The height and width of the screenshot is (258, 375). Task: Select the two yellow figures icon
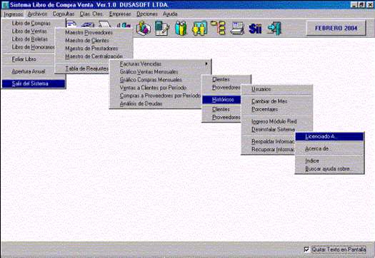(199, 29)
